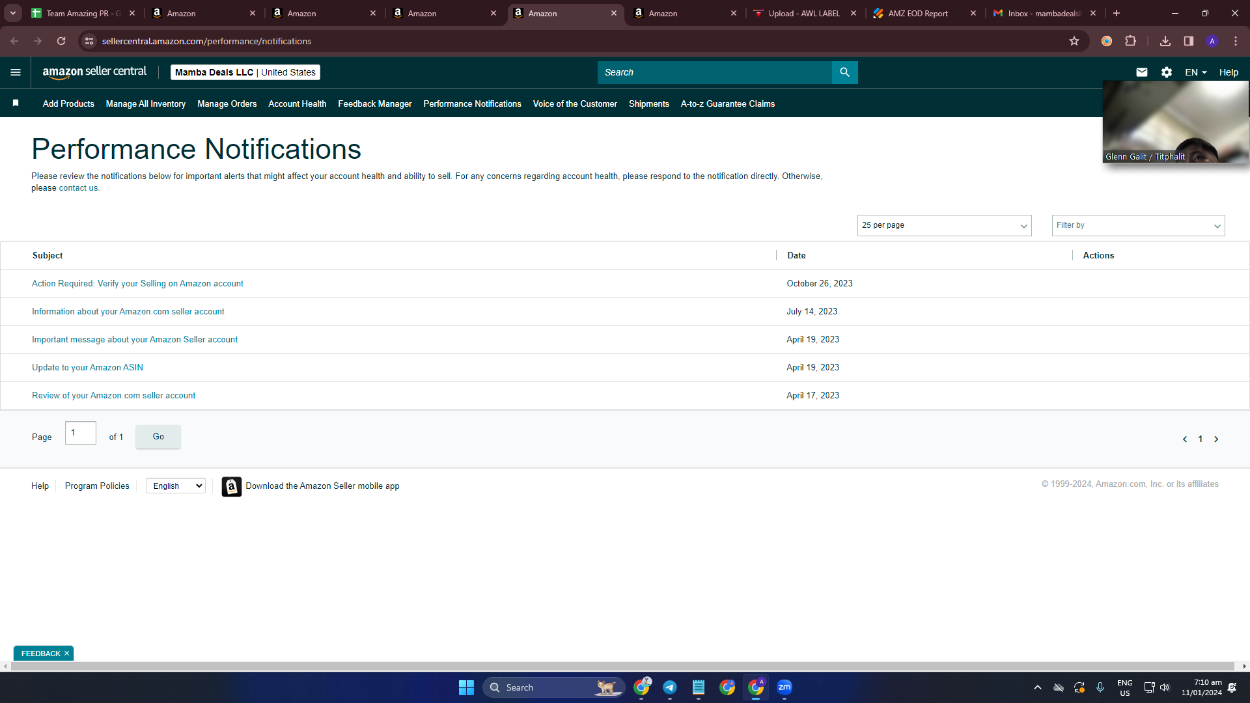Viewport: 1250px width, 703px height.
Task: Open the EN language dropdown
Action: coord(1196,72)
